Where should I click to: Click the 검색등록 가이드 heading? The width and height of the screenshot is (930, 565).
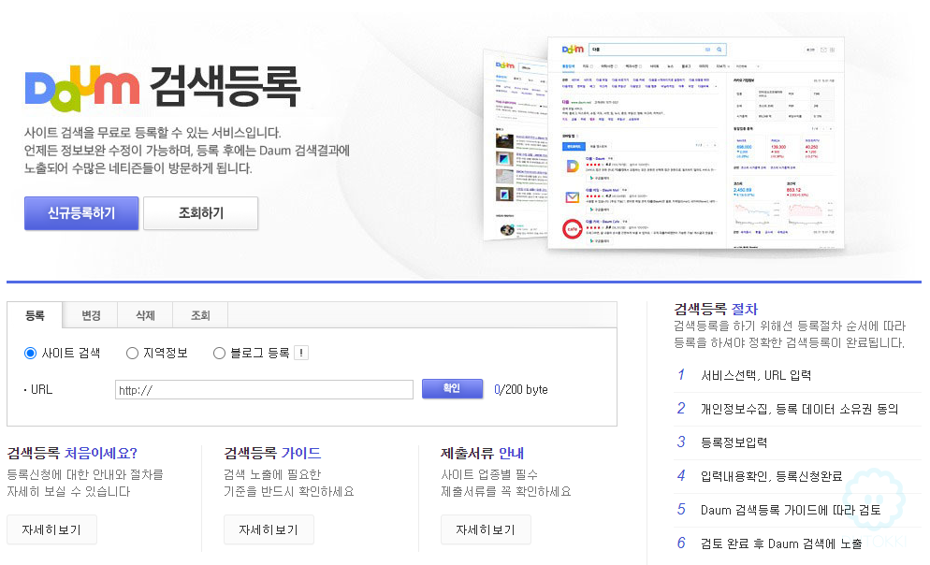(272, 454)
